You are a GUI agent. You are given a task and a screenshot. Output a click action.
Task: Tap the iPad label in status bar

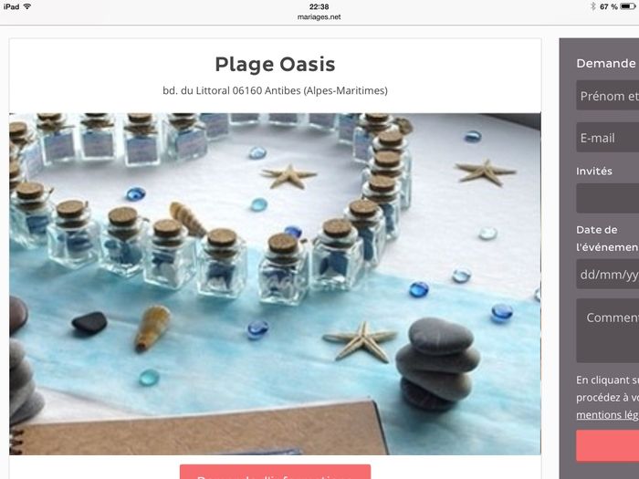(x=11, y=6)
